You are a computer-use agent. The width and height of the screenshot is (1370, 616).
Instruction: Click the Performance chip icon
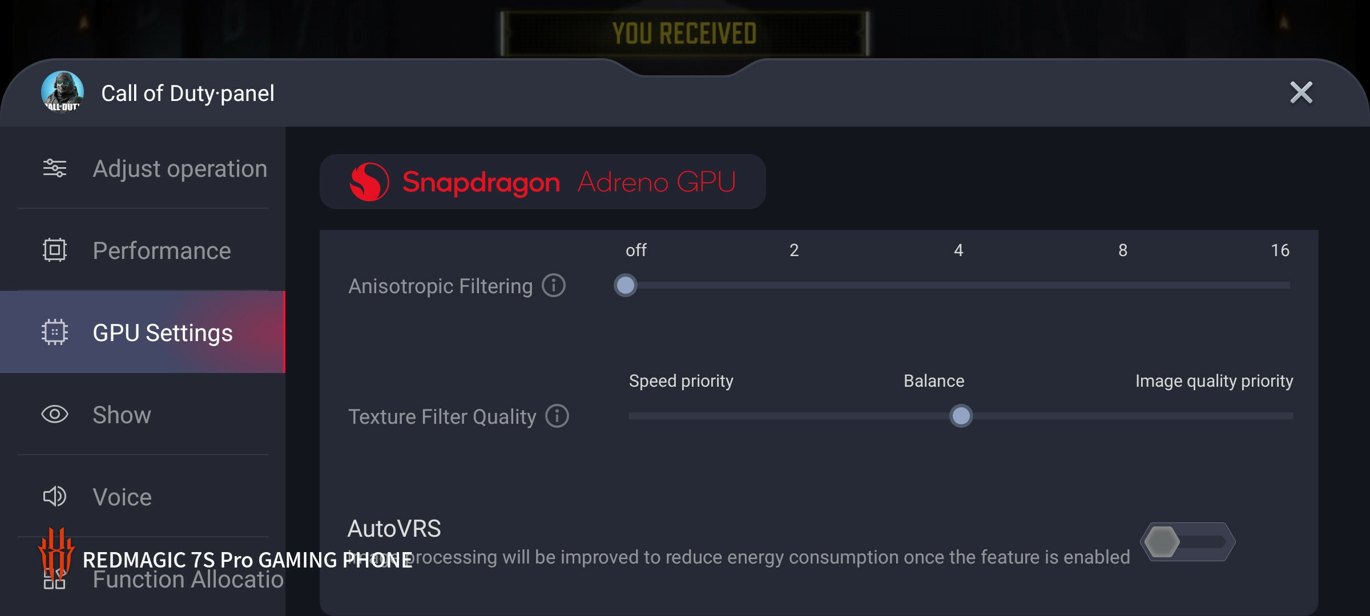55,250
